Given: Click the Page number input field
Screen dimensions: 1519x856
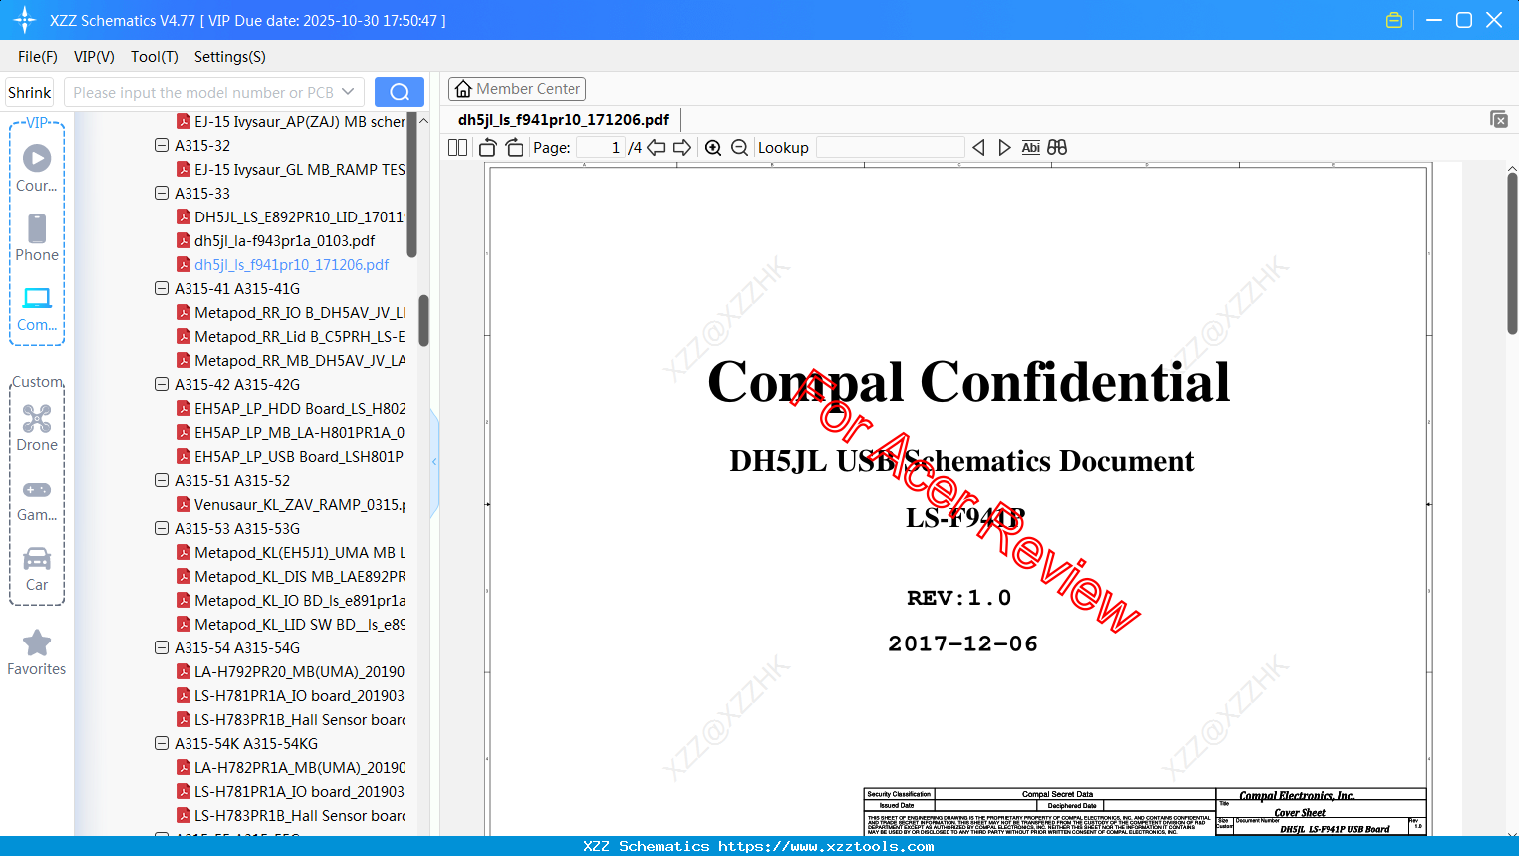Looking at the screenshot, I should coord(600,148).
